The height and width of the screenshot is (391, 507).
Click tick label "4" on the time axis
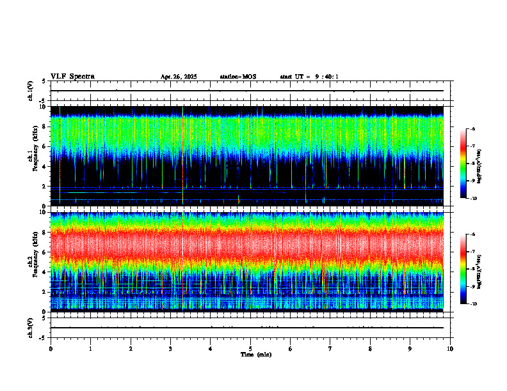[x=211, y=349]
